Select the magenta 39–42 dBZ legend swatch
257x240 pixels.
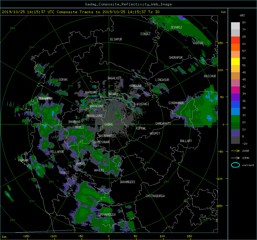(x=235, y=90)
